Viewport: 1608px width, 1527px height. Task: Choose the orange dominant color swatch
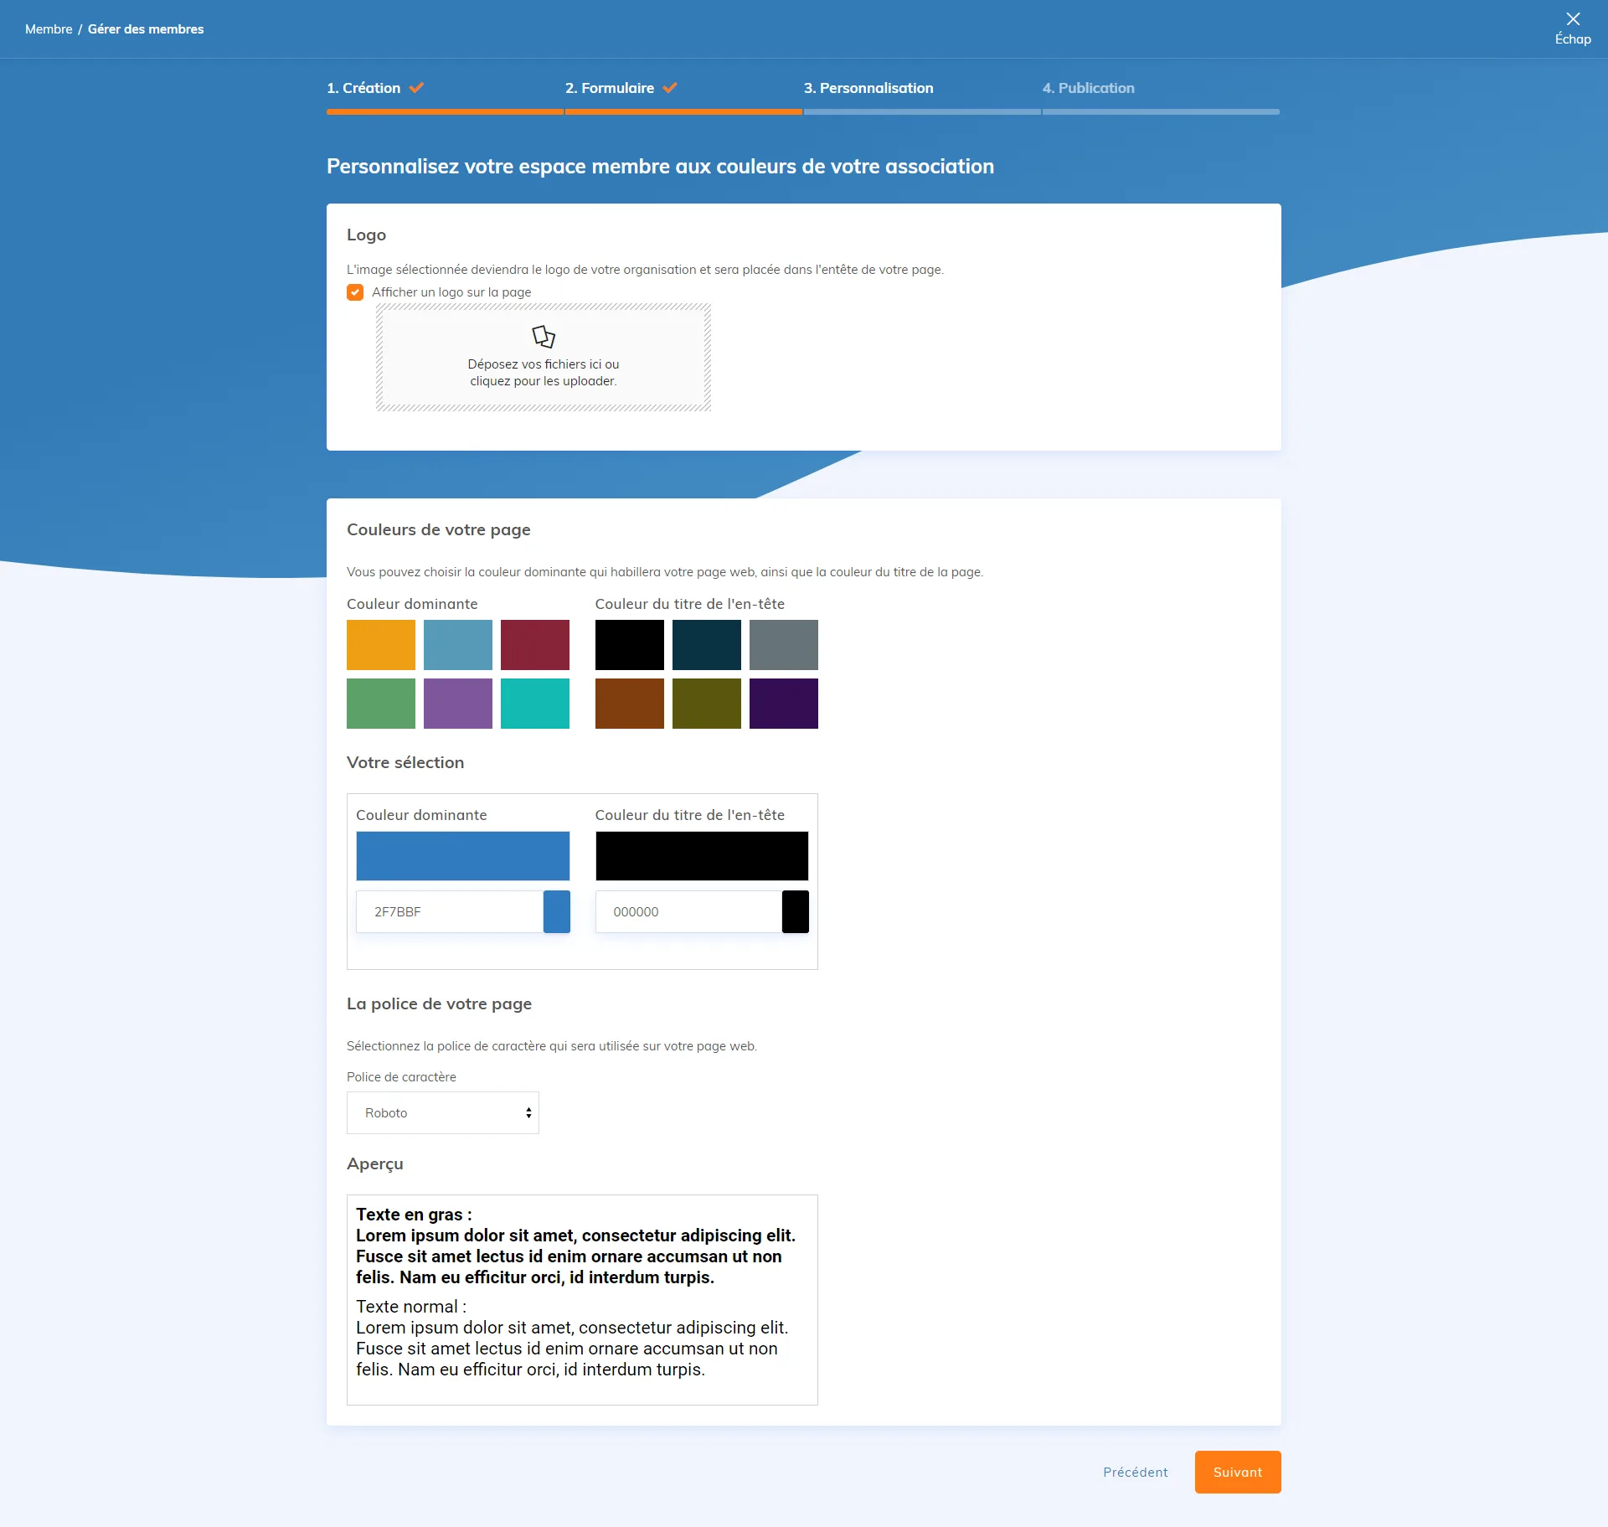pyautogui.click(x=381, y=645)
